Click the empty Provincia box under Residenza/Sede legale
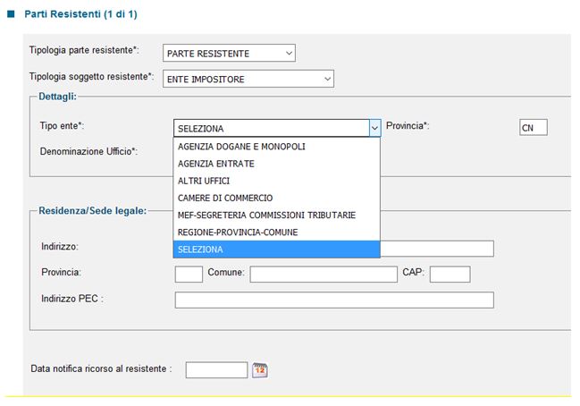This screenshot has width=580, height=406. [189, 274]
